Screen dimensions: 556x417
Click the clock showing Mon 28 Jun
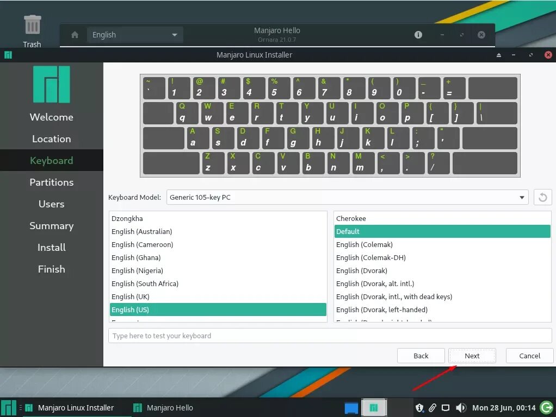click(x=504, y=408)
